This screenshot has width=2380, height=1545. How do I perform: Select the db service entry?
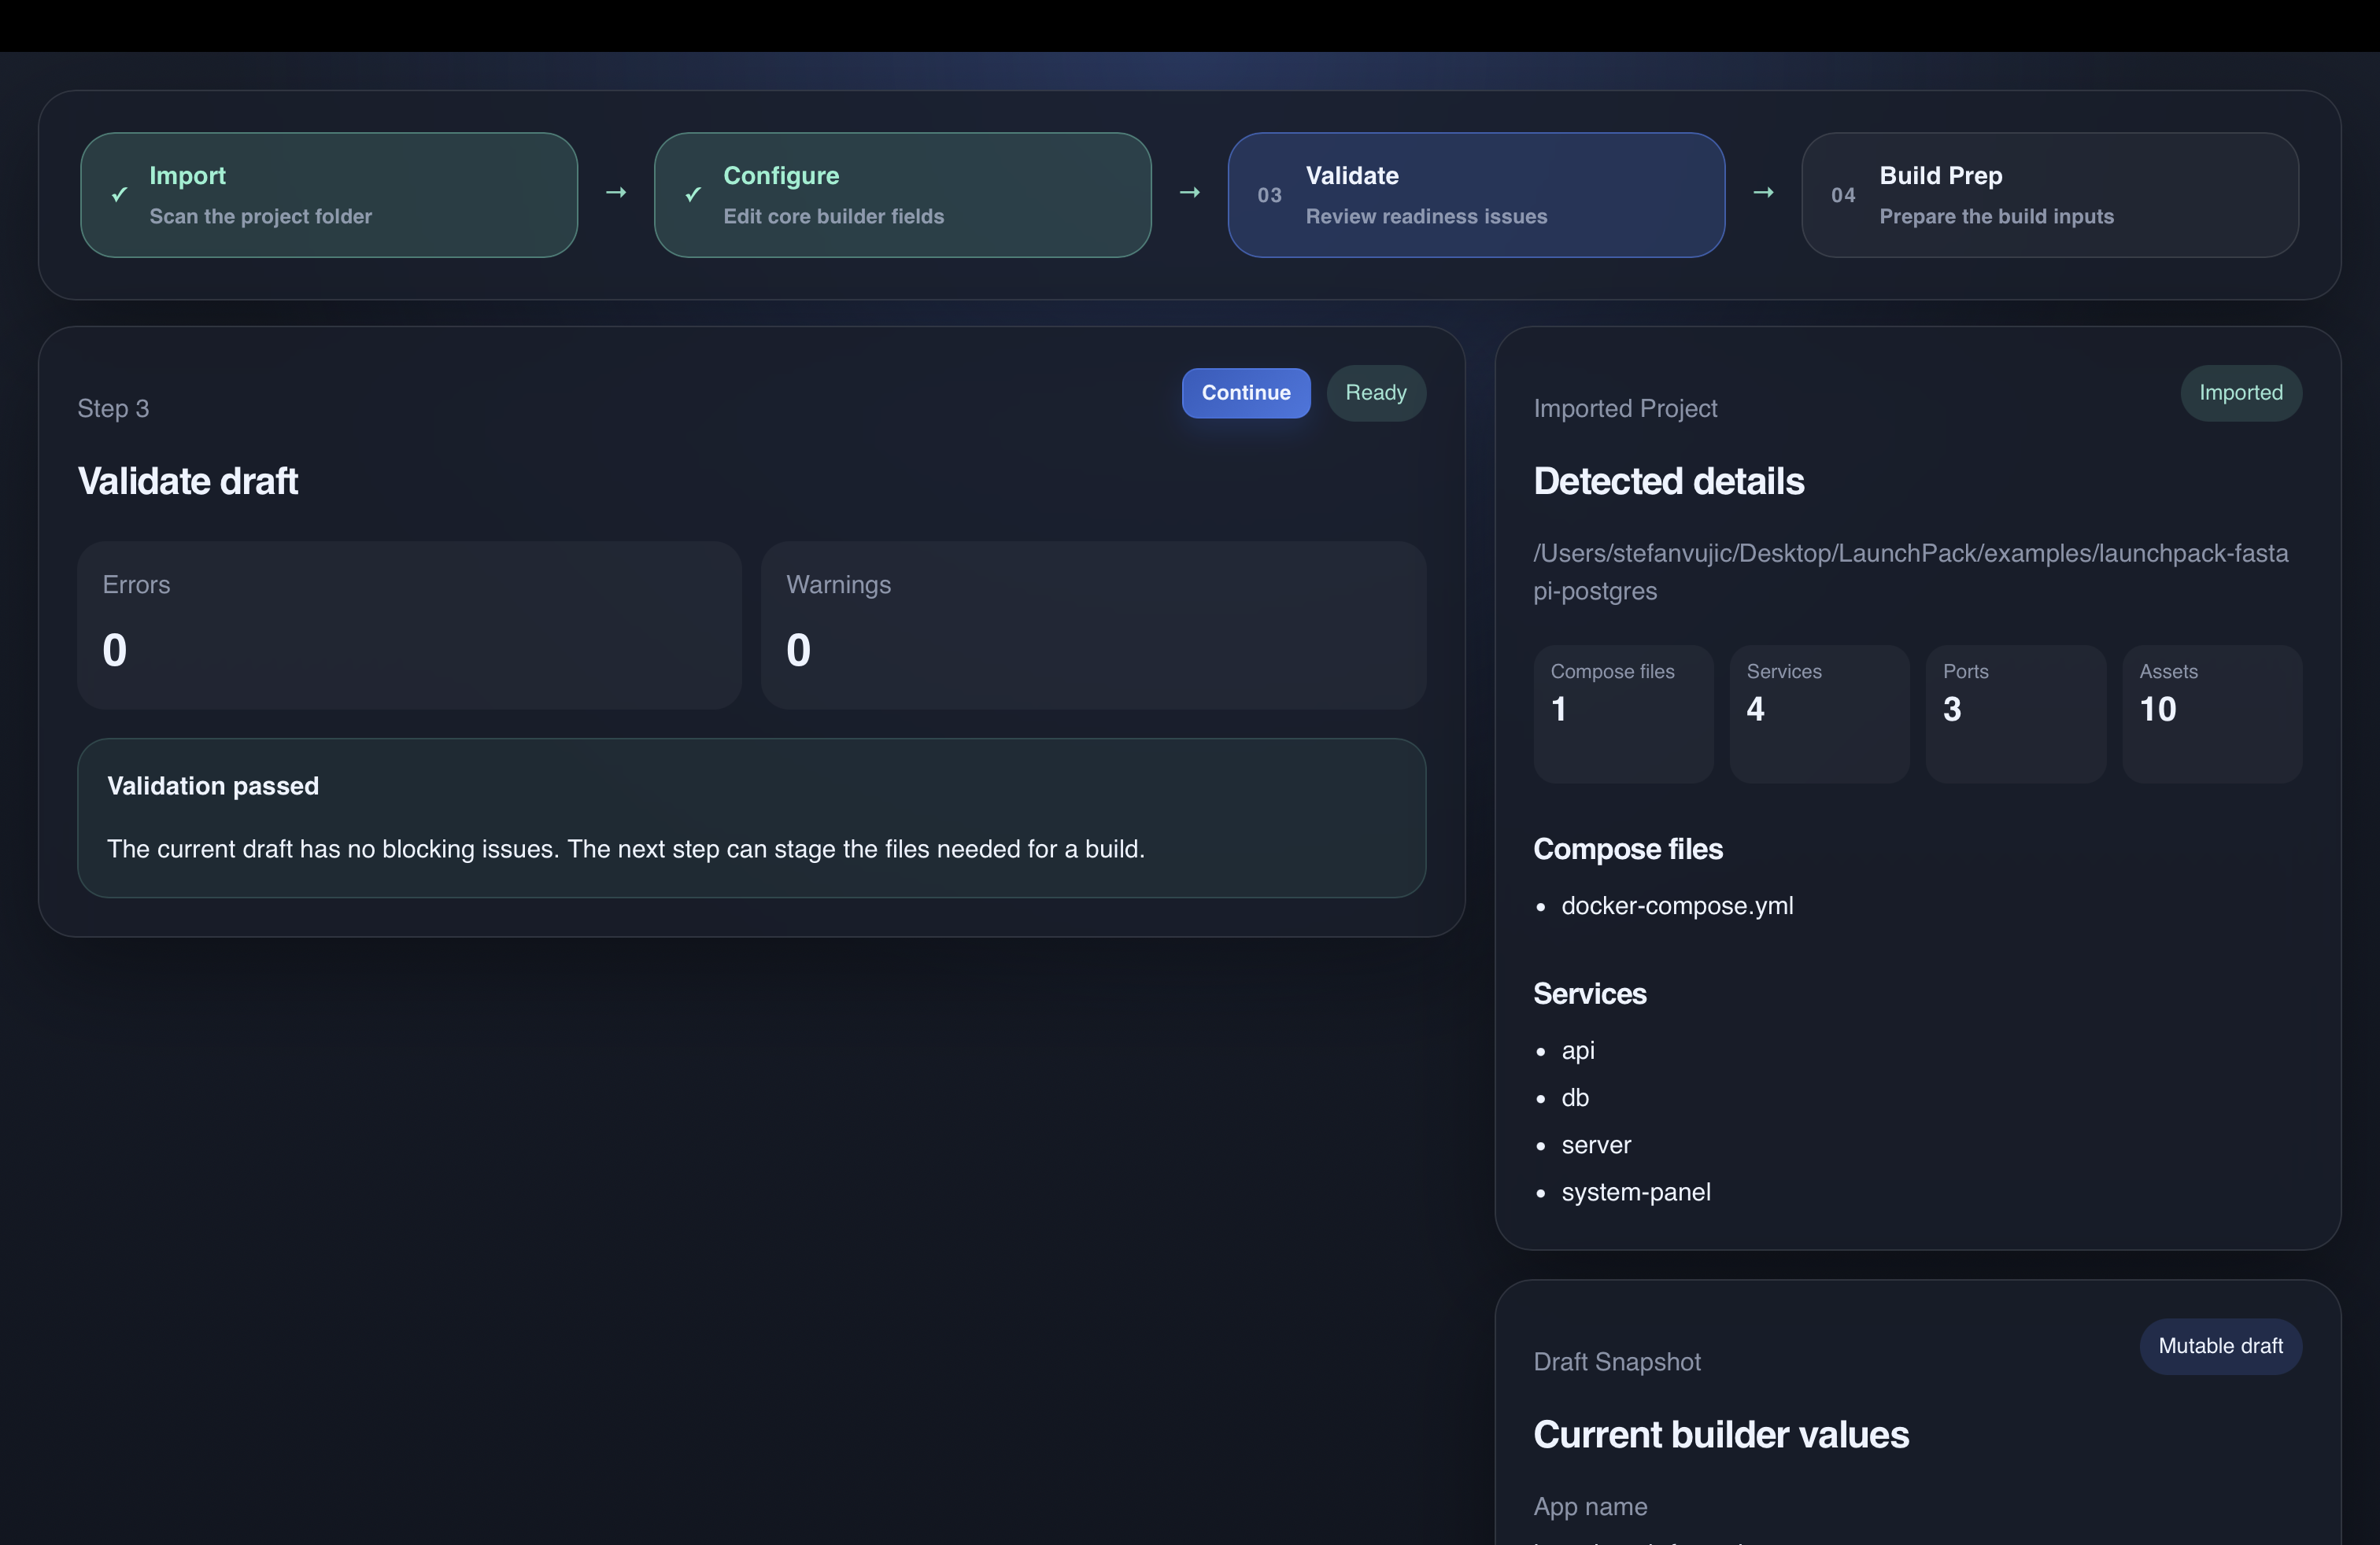1575,1098
